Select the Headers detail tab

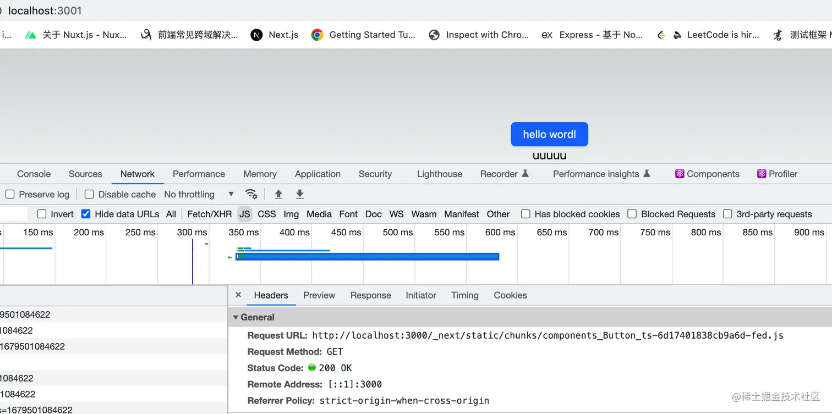click(271, 295)
